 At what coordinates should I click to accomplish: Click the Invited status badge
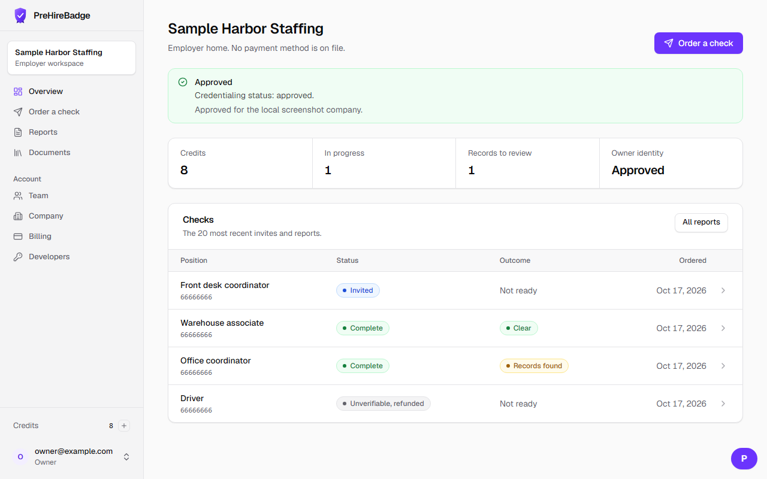coord(358,290)
